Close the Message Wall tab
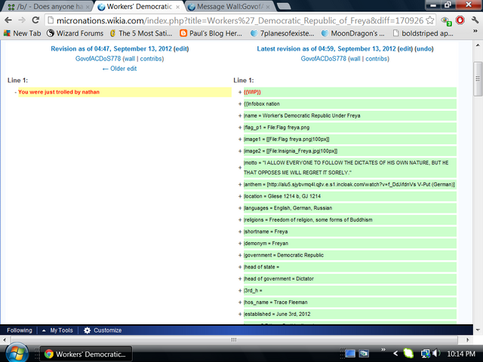 click(x=268, y=7)
